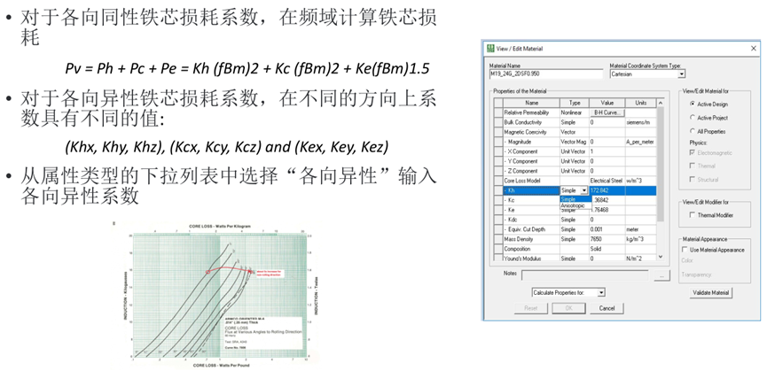Select the Mass Density row name

point(531,239)
